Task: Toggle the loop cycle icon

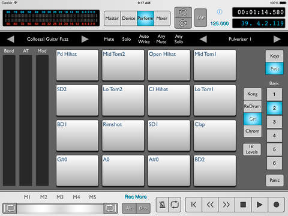Action: pyautogui.click(x=175, y=205)
